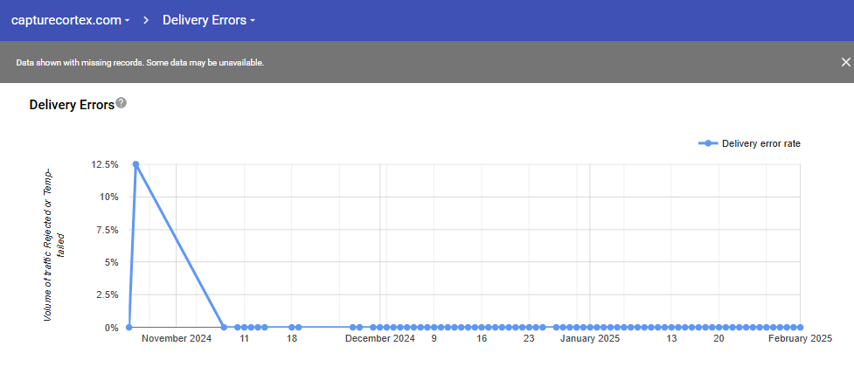The width and height of the screenshot is (854, 374).
Task: Click the missing records warning message text
Action: pos(140,63)
